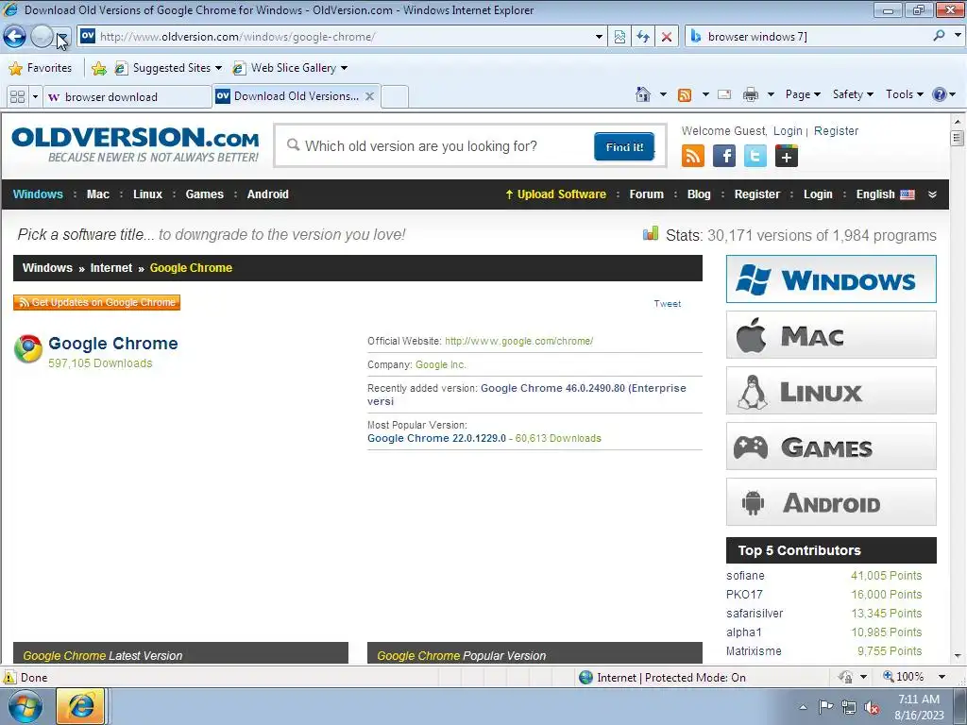Open contributor 'sofiane' profile
The image size is (967, 725).
[x=745, y=575]
